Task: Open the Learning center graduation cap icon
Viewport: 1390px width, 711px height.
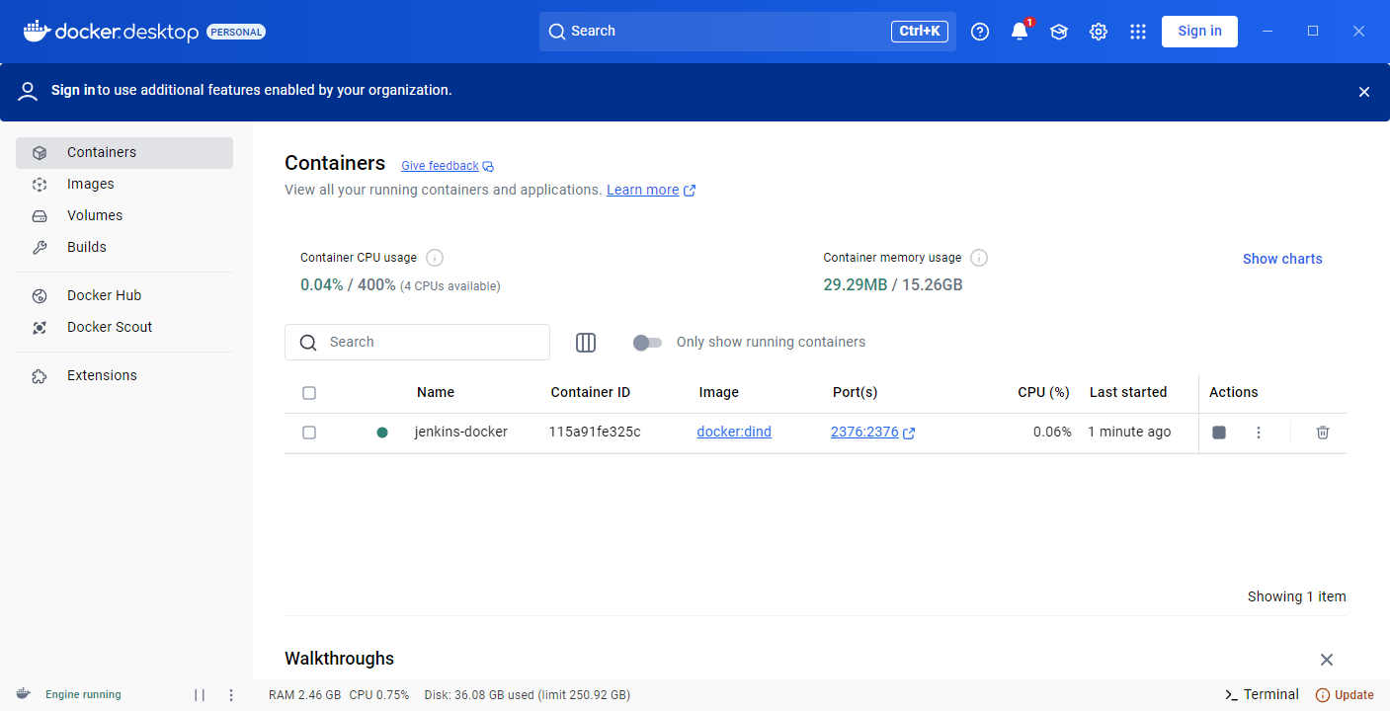Action: (1059, 32)
